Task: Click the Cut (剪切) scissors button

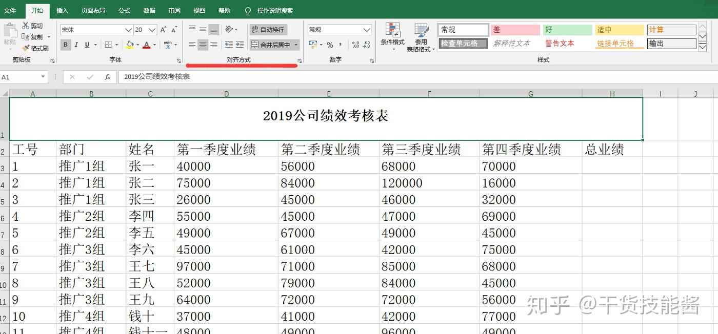Action: 32,26
